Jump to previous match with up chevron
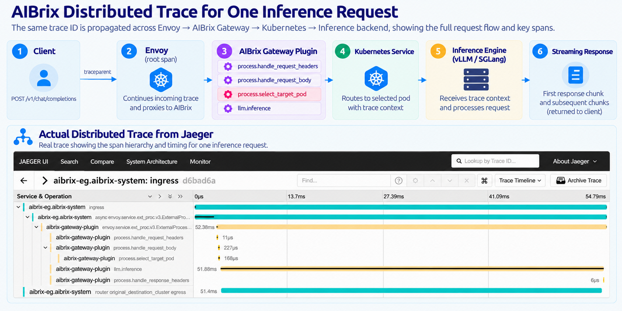The height and width of the screenshot is (311, 622). click(x=433, y=181)
